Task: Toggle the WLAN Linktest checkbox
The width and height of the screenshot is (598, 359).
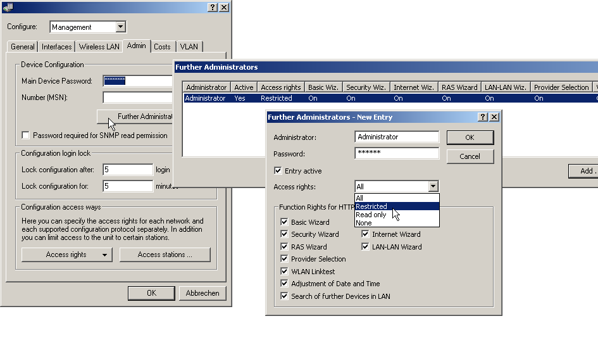Action: point(284,272)
